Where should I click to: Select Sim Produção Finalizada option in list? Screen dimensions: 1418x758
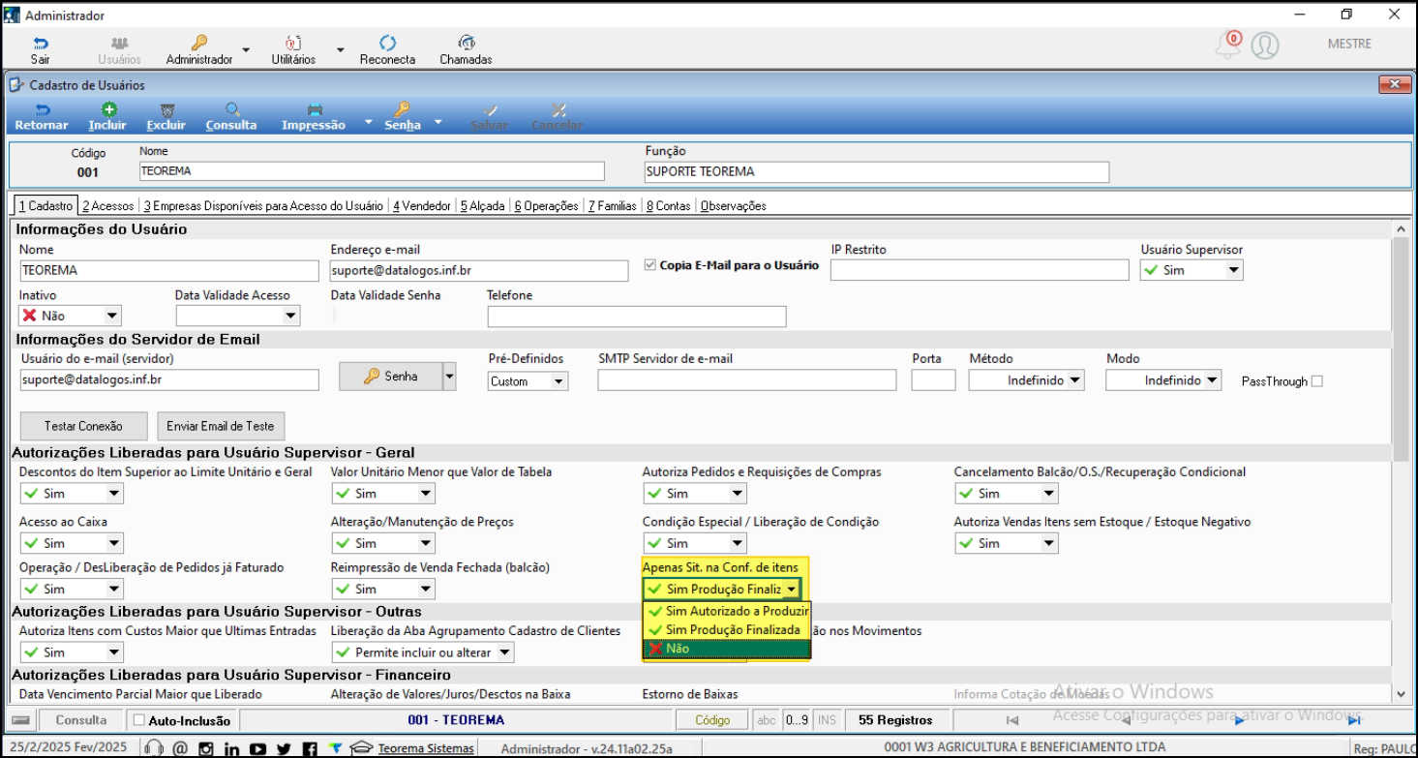pos(727,629)
